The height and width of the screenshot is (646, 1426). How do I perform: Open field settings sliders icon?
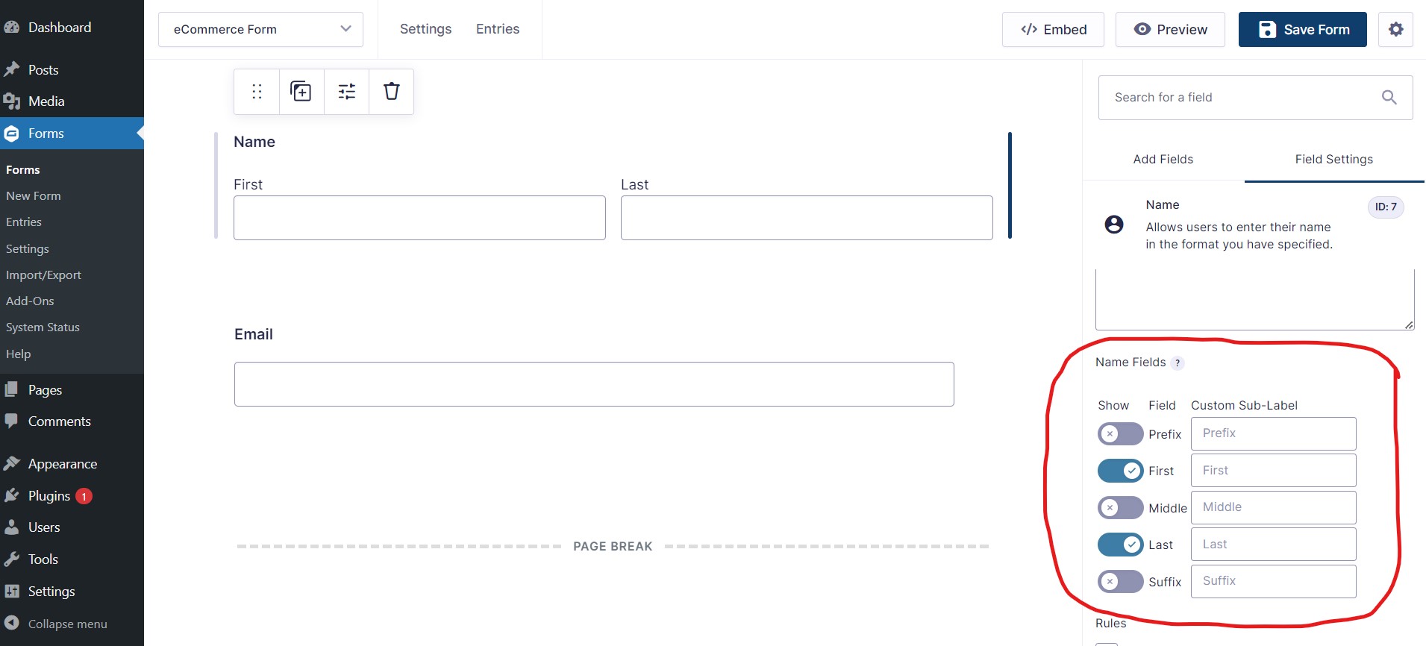[x=346, y=92]
